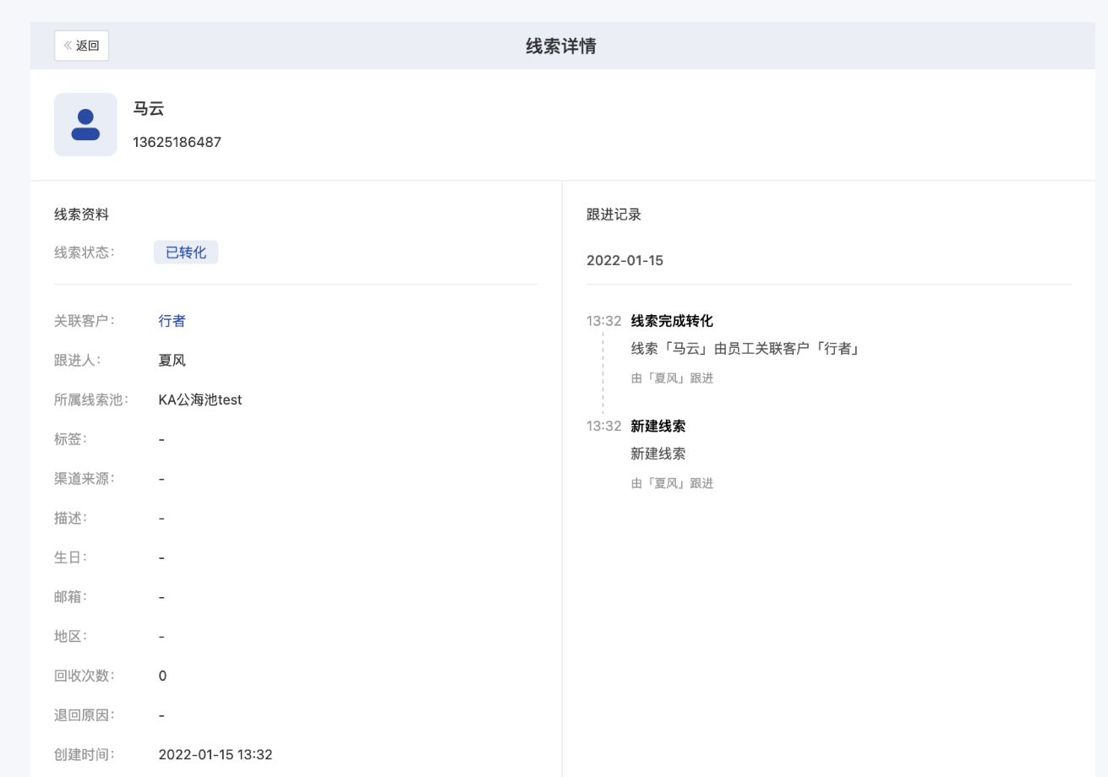1108x777 pixels.
Task: Click the 标签 field label
Action: point(71,439)
